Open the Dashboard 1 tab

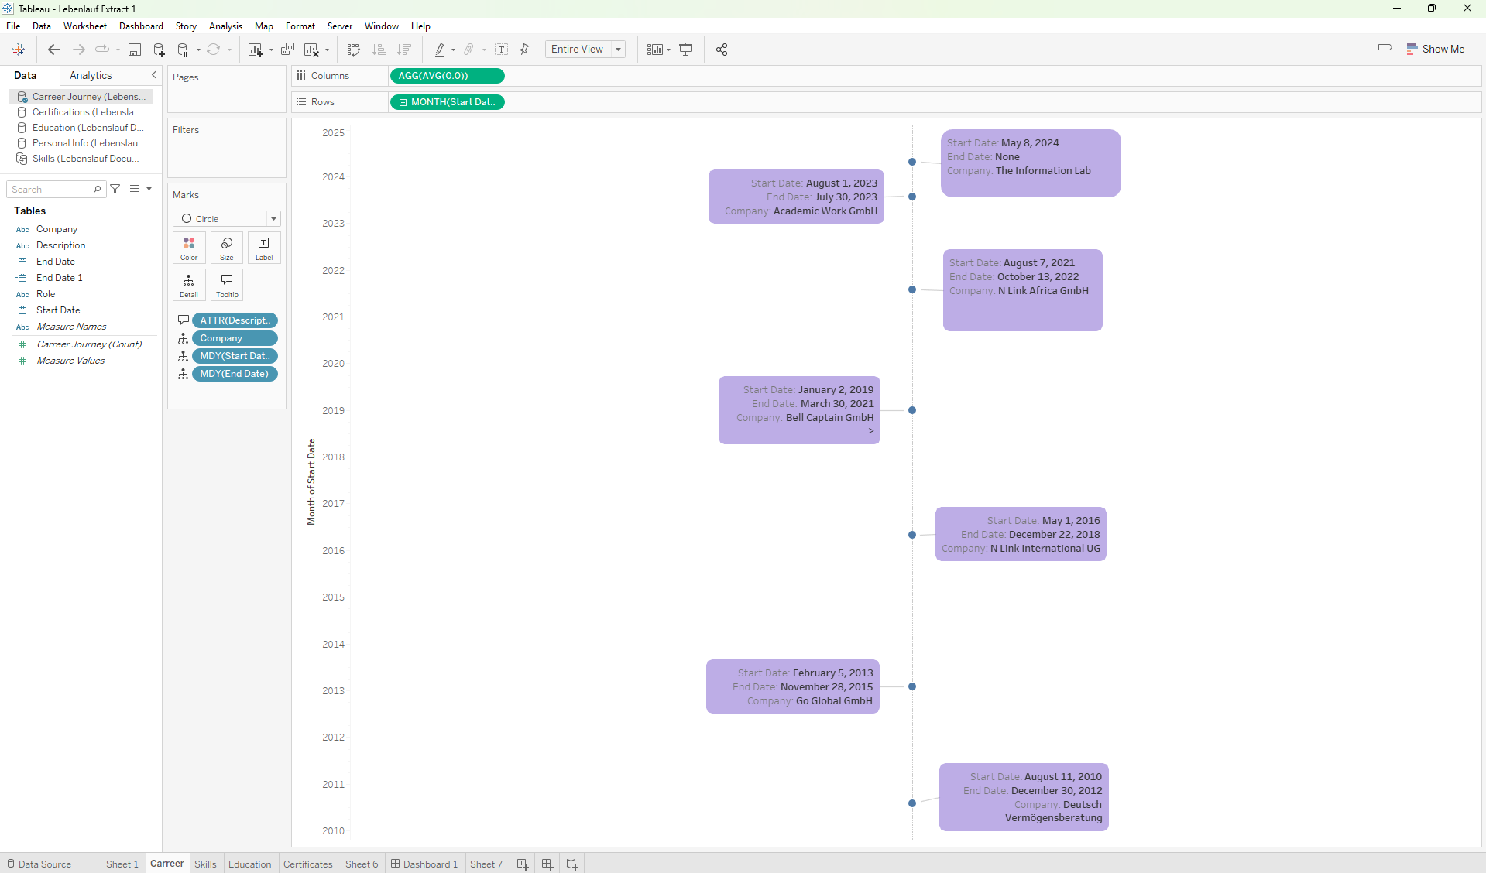[x=424, y=864]
